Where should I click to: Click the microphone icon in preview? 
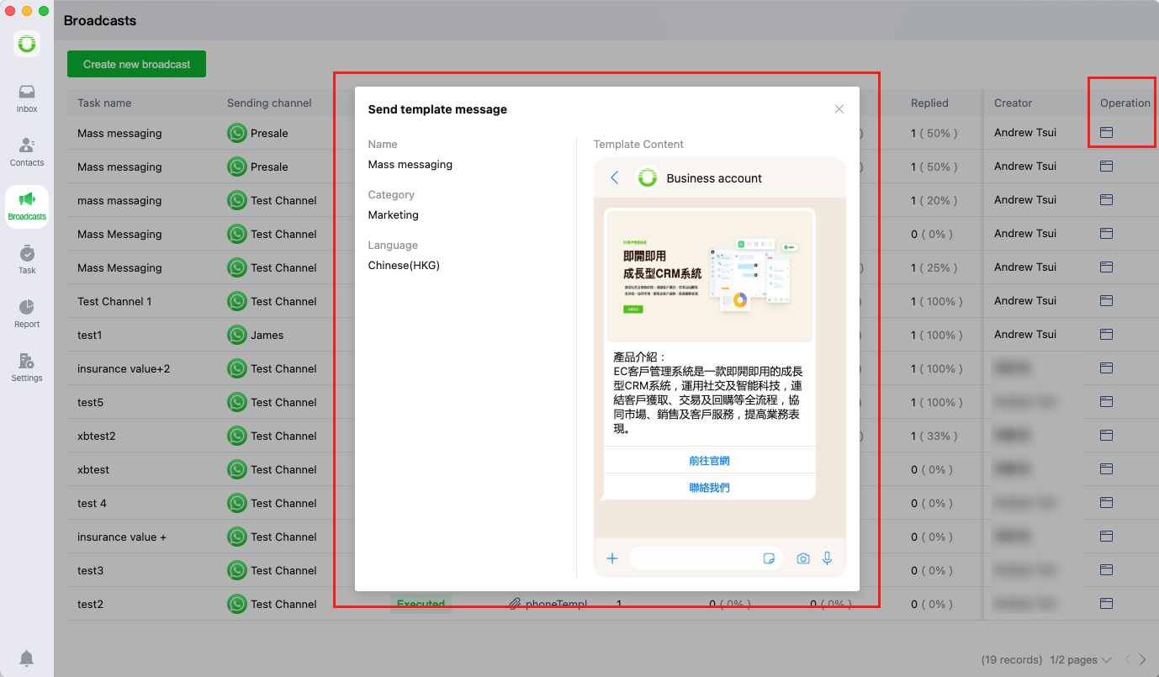coord(828,558)
